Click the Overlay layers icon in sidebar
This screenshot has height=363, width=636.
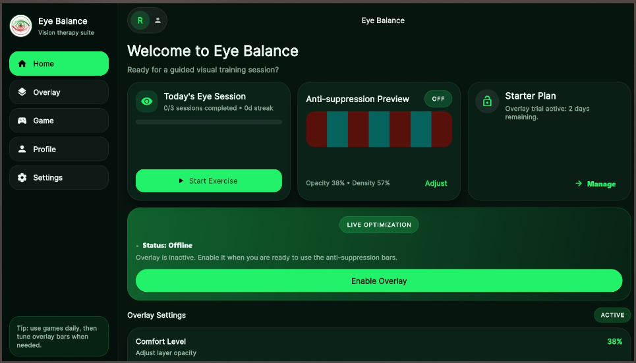22,92
